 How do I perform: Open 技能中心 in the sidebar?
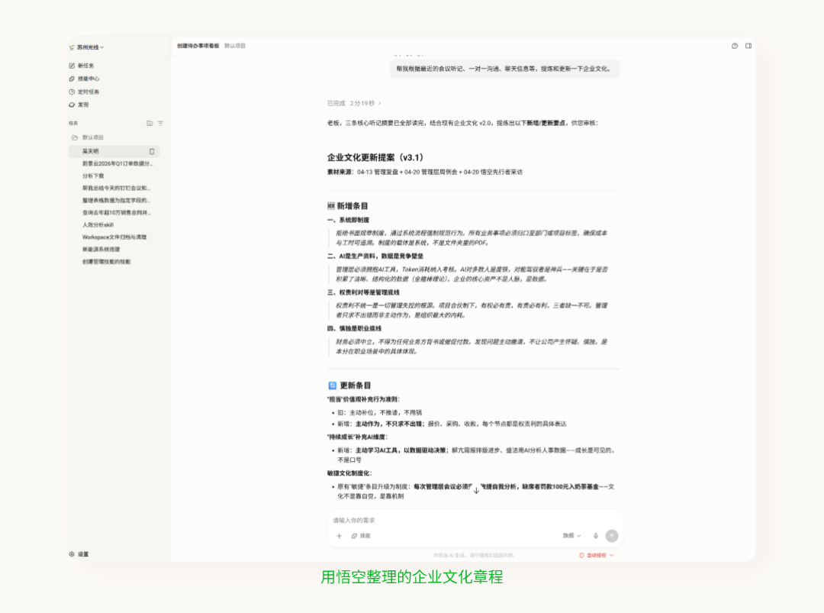coord(88,79)
